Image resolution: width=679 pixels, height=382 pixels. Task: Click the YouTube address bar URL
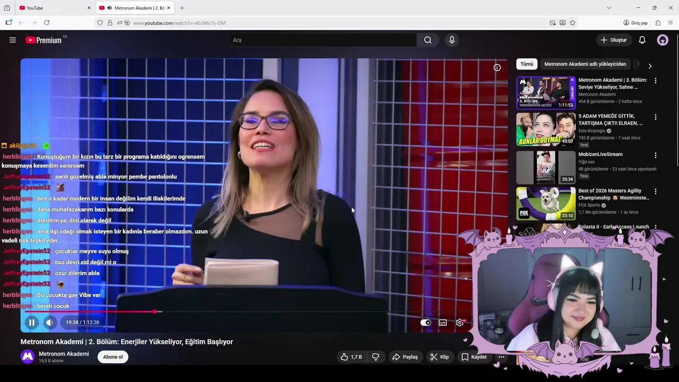click(179, 23)
